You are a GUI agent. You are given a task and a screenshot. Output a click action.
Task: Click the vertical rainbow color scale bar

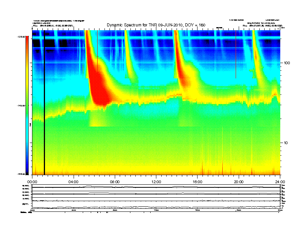(27, 106)
